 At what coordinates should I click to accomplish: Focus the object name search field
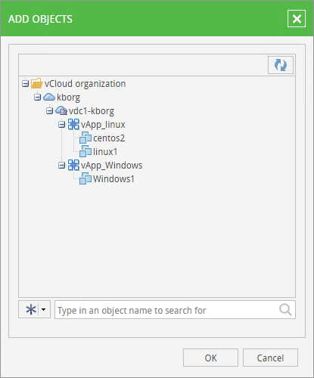pyautogui.click(x=175, y=310)
